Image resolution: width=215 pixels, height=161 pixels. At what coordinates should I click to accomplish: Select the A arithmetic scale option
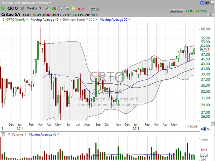tap(202, 129)
